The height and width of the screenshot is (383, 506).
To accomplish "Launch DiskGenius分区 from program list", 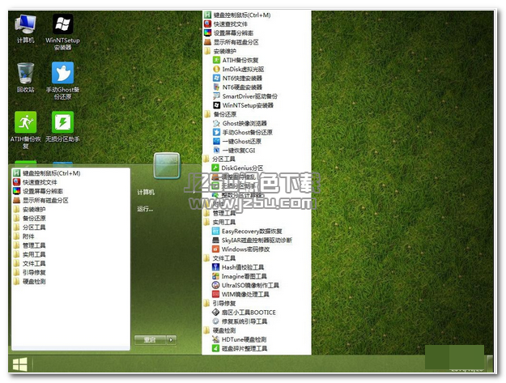I will [x=237, y=168].
